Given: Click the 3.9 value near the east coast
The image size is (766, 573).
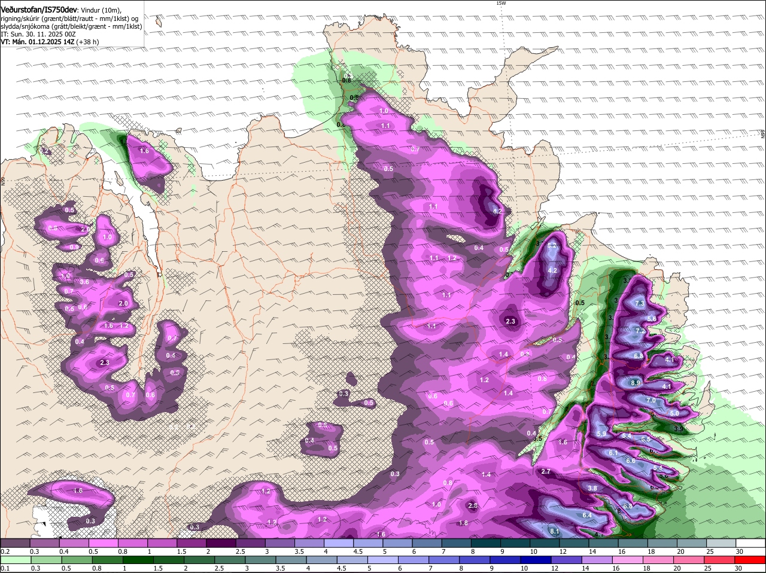Looking at the screenshot, I should coord(678,429).
